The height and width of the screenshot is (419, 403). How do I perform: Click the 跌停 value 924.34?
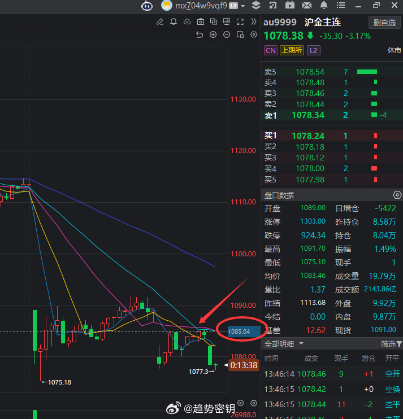click(313, 235)
